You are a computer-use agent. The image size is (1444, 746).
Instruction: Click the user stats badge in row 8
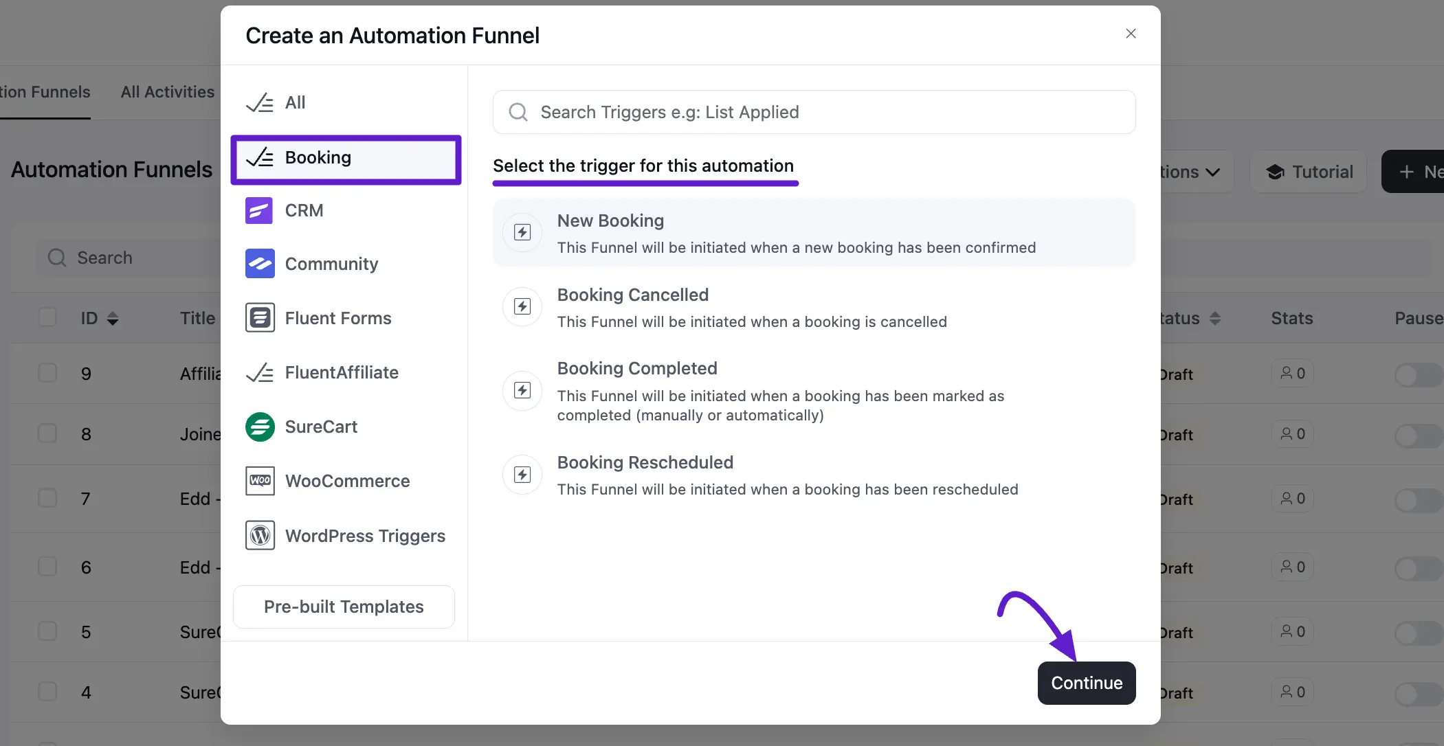click(1292, 433)
